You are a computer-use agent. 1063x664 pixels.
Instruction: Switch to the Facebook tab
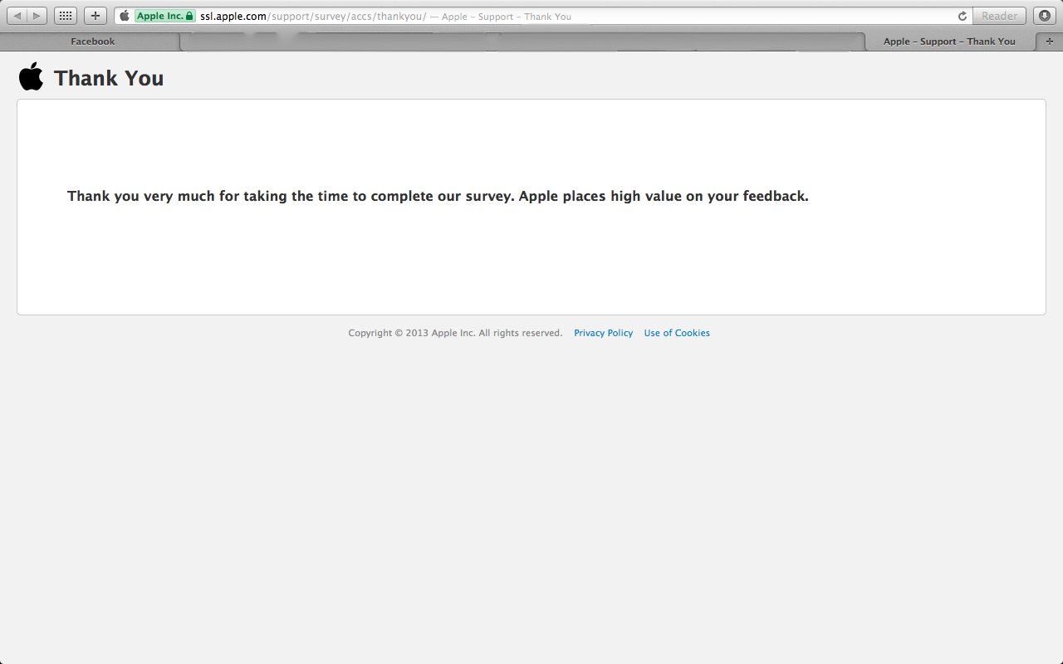tap(92, 41)
